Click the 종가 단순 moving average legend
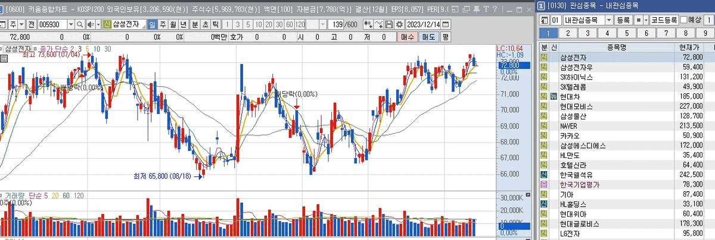This screenshot has width=715, height=240. click(54, 49)
